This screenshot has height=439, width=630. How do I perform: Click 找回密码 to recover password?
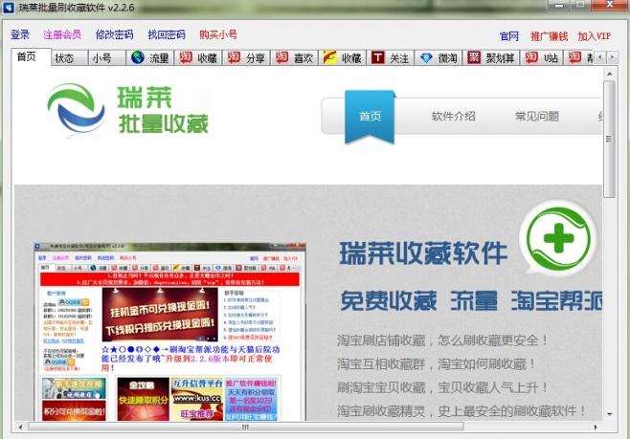pos(167,35)
